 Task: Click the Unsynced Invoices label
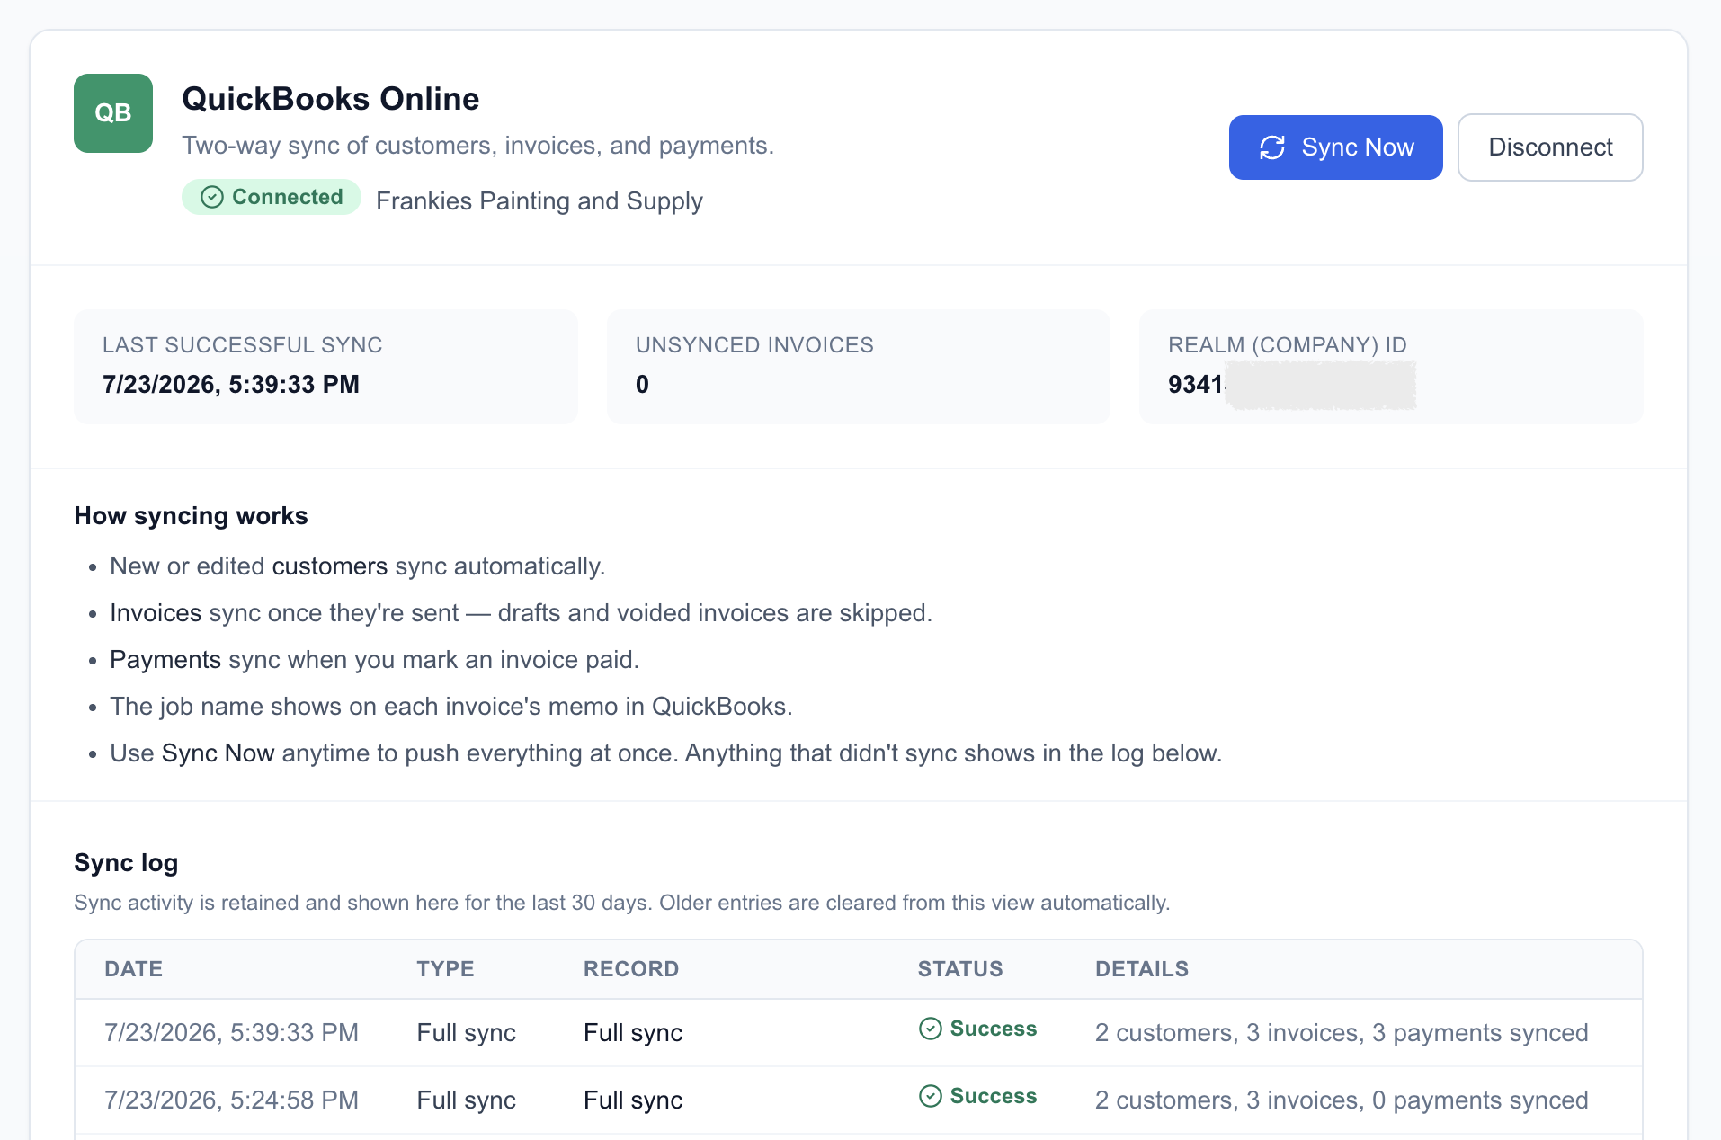tap(754, 345)
